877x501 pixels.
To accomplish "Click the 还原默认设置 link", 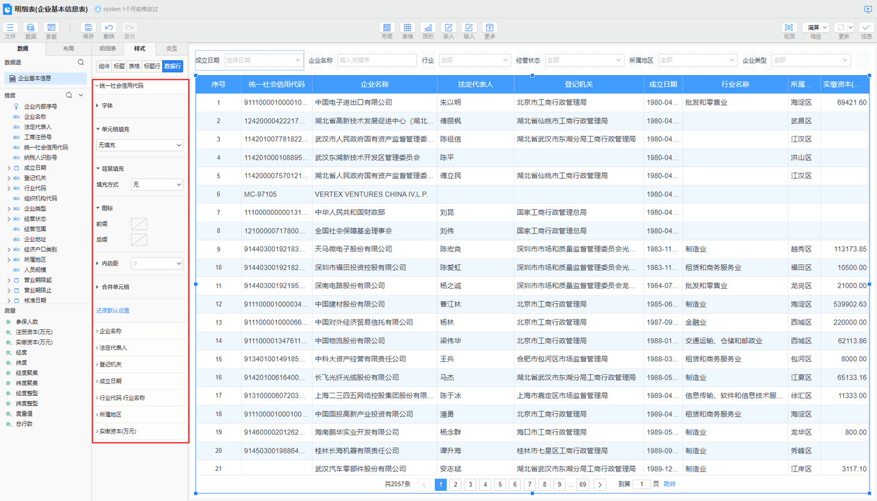I will [113, 311].
